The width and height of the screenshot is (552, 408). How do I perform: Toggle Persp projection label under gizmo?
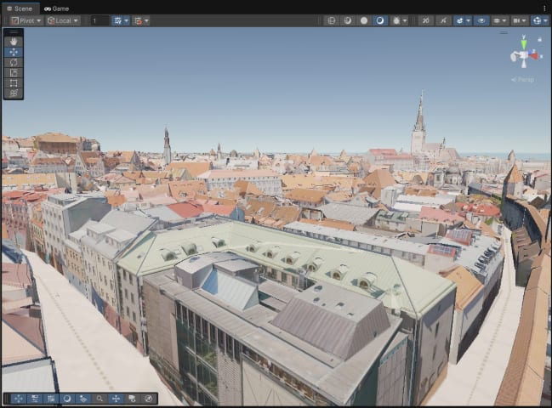point(523,80)
